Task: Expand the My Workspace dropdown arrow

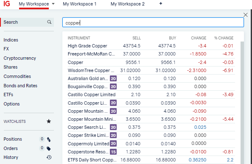Action: coord(53,4)
